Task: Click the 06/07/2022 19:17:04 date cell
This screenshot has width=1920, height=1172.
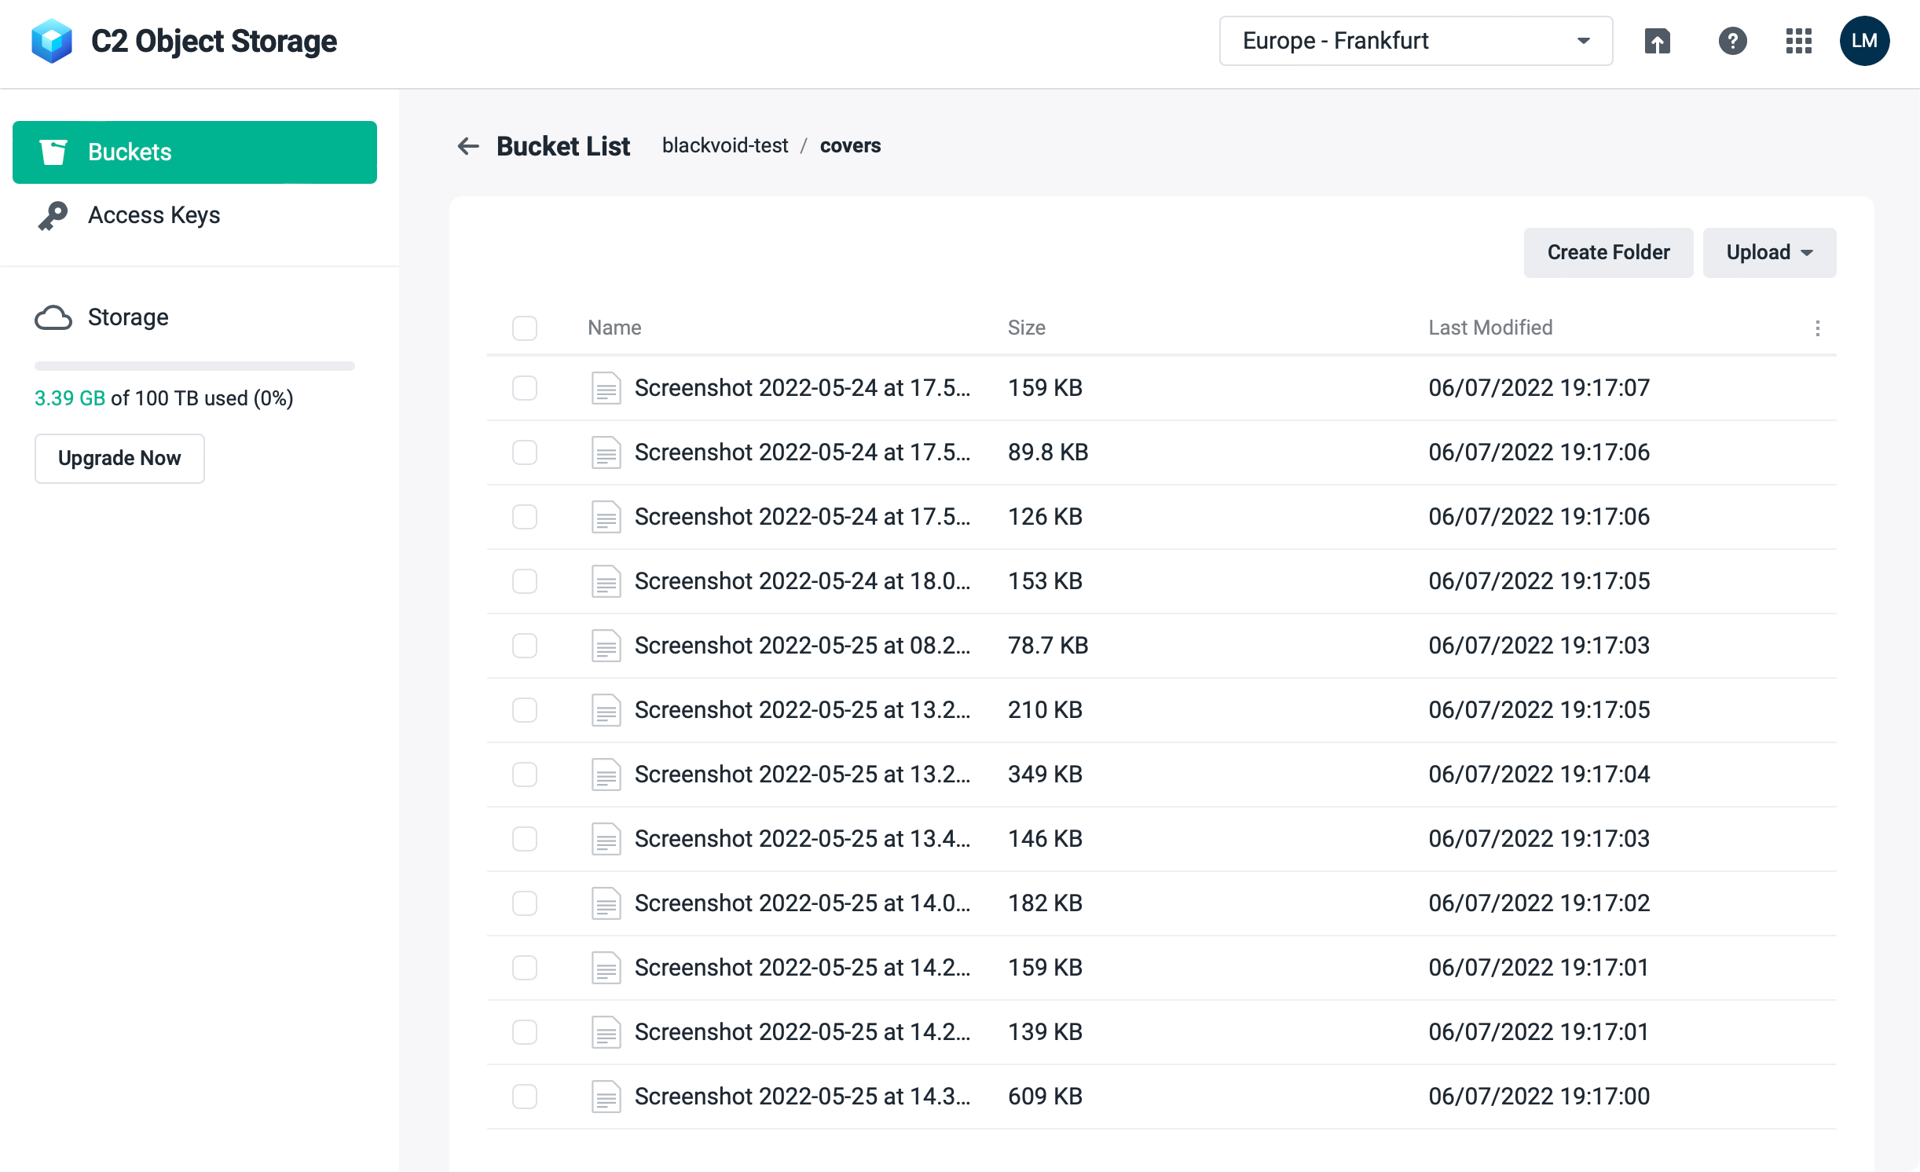Action: 1539,775
